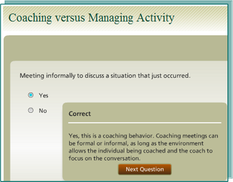Click the feedback paragraph starting Yes, this is
233x182 pixels.
click(143, 147)
